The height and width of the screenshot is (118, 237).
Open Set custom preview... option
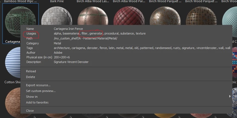tap(41, 91)
